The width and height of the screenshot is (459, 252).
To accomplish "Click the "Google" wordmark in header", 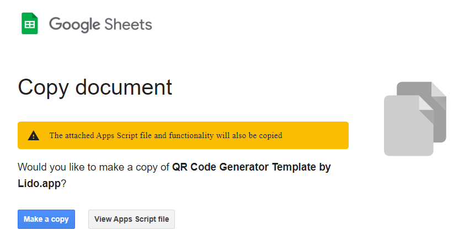I will [74, 25].
